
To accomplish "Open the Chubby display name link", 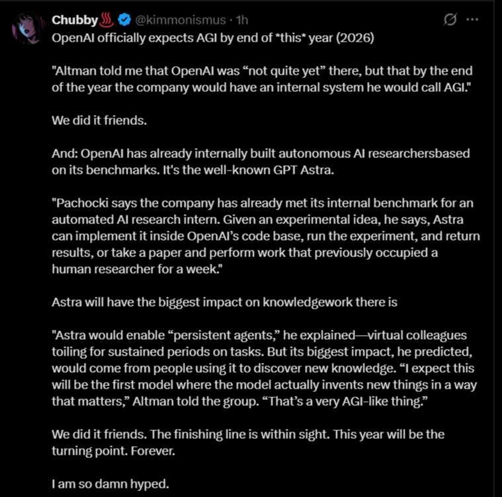I will click(x=75, y=20).
